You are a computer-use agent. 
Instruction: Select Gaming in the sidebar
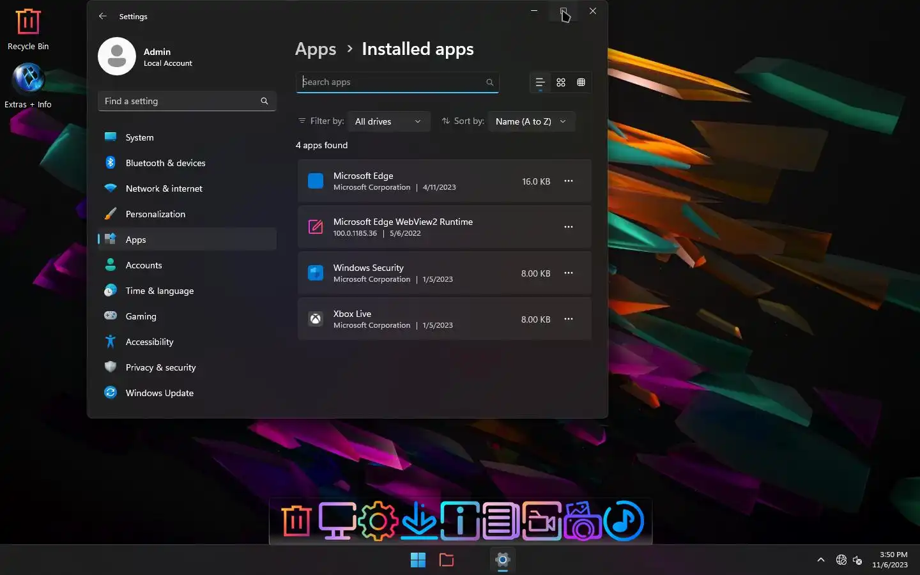pyautogui.click(x=187, y=316)
